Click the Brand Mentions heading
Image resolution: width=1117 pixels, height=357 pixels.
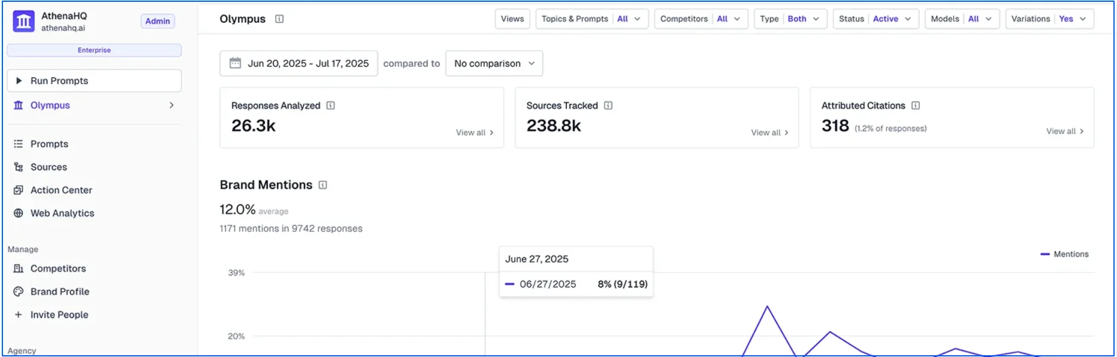click(x=266, y=185)
